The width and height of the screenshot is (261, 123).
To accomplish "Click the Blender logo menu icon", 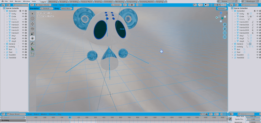I will pyautogui.click(x=2, y=1).
